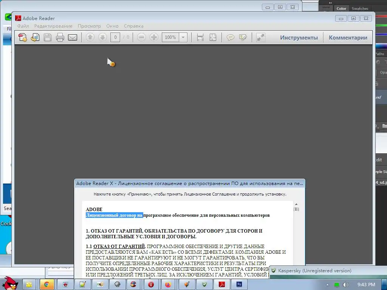Viewport: 387px width, 290px height.
Task: Click the Save (floppy disk) icon
Action: pos(47,37)
